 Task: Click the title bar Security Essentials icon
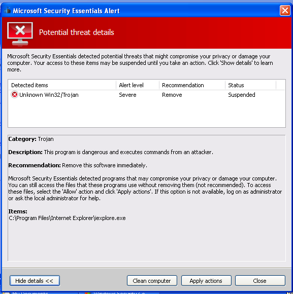pyautogui.click(x=7, y=10)
